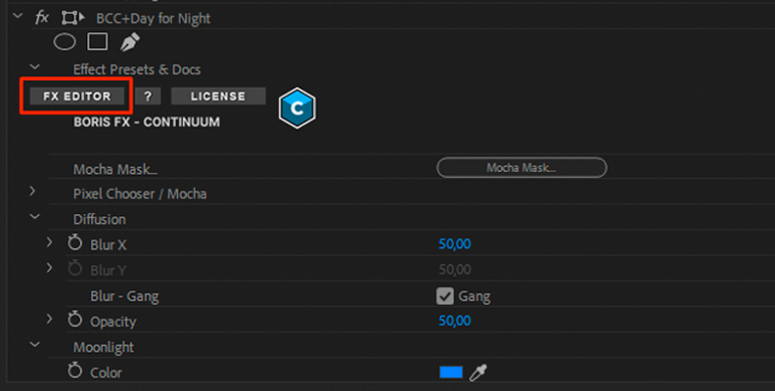Select the pen mask tool
775x391 pixels.
coord(129,42)
